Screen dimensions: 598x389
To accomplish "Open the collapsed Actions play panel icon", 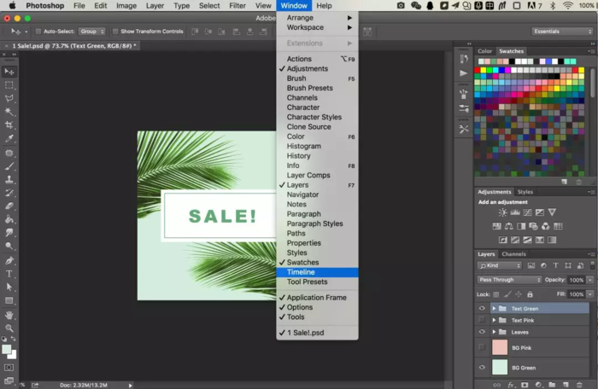I will [463, 73].
